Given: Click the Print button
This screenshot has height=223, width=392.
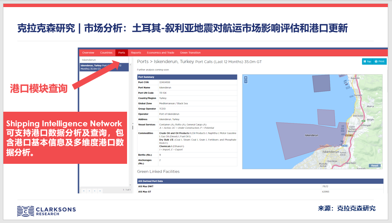Looking at the screenshot, I should click(x=379, y=61).
